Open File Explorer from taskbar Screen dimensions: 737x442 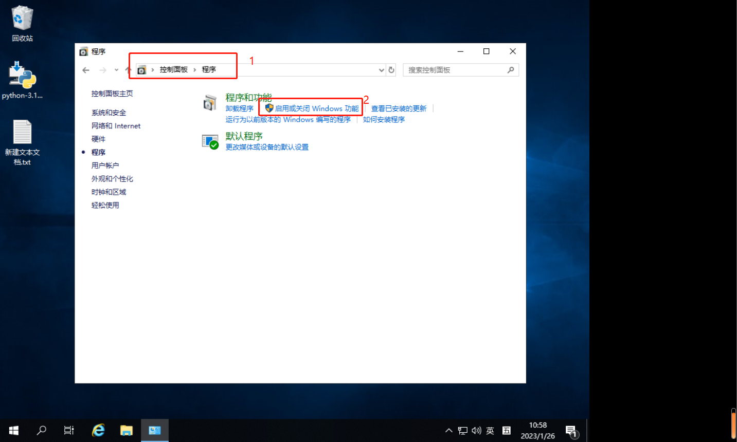click(127, 430)
